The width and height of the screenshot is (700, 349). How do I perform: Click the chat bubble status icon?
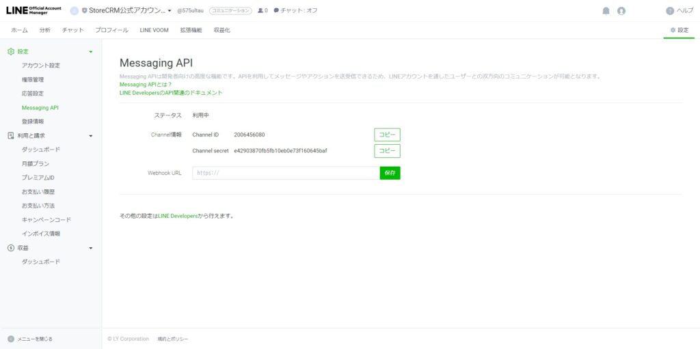tap(276, 11)
